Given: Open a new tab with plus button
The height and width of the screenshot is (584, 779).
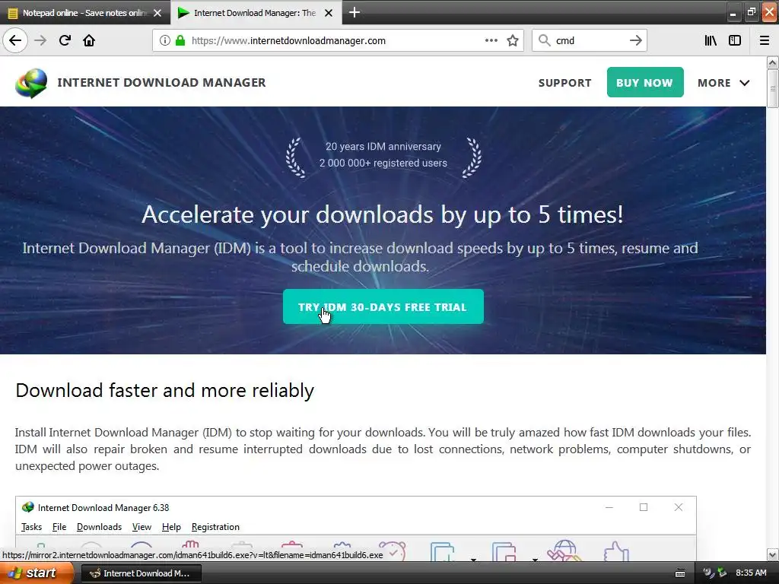Looking at the screenshot, I should click(355, 12).
